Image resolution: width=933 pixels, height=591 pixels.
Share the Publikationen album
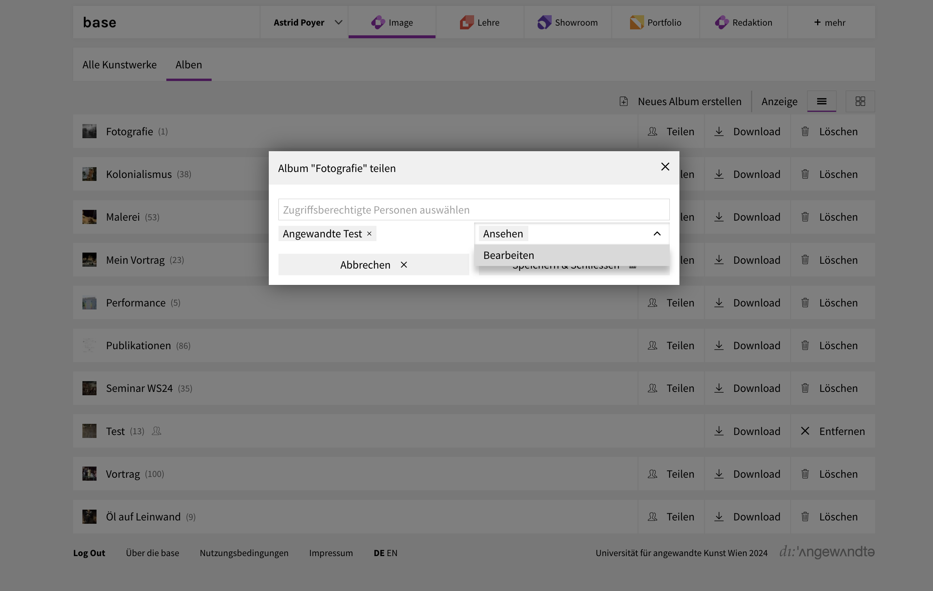[x=671, y=345]
